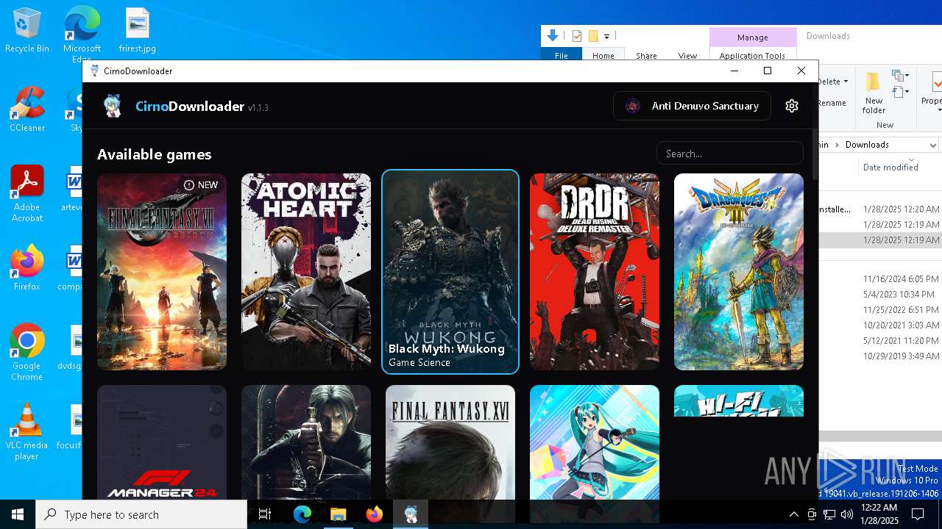
Task: Open Properties in the Explorer ribbon
Action: pyautogui.click(x=932, y=93)
